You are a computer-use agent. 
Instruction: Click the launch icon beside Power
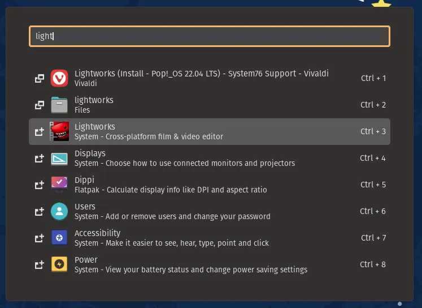tap(40, 264)
